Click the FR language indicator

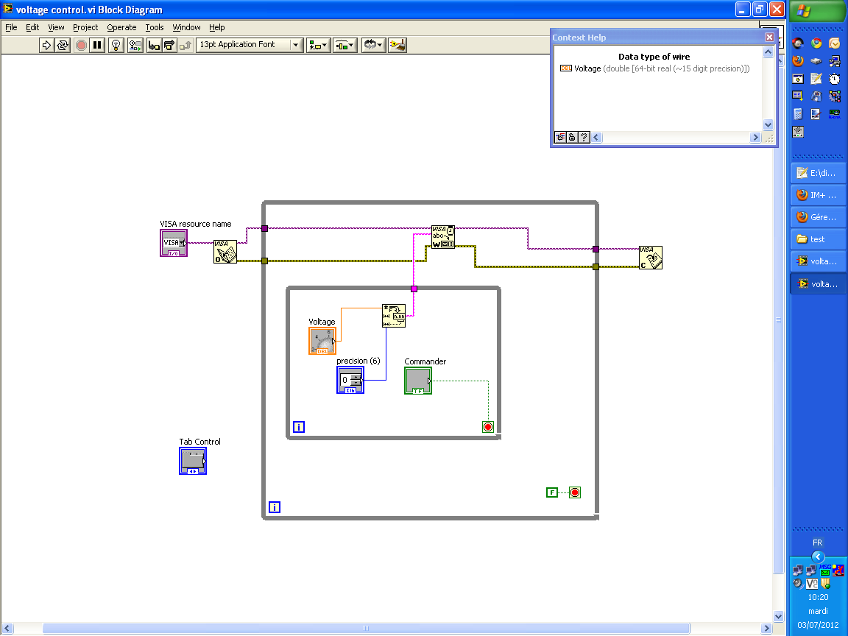[817, 543]
